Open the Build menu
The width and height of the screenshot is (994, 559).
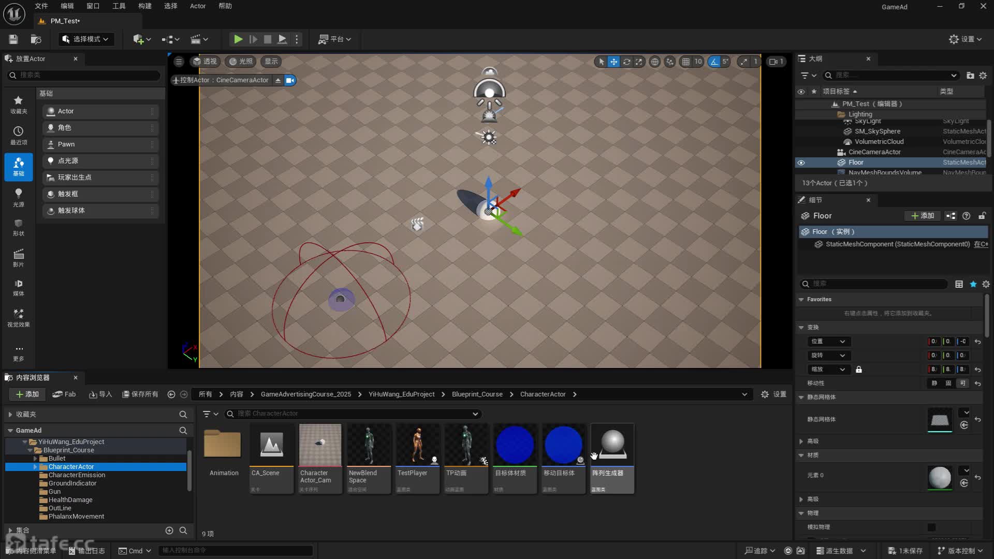[x=144, y=6]
